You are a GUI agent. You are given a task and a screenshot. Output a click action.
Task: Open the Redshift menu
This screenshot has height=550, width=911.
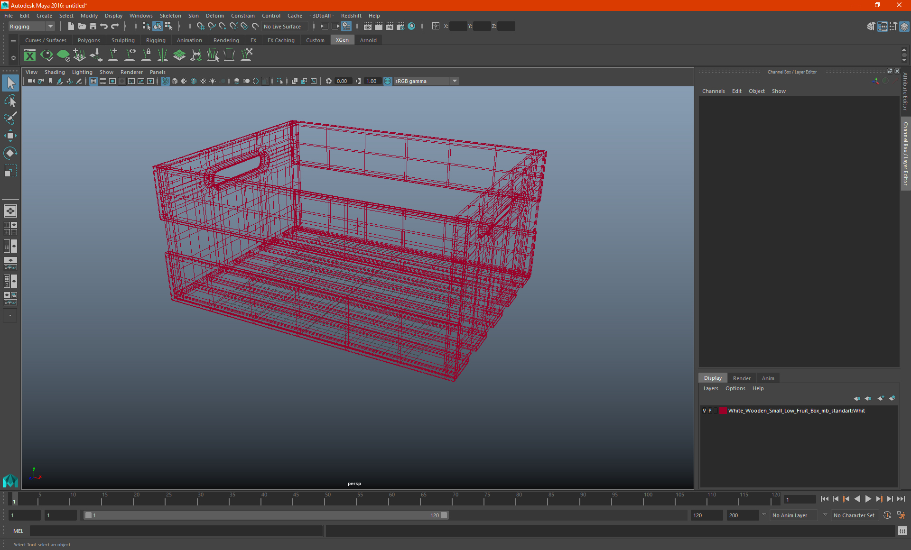tap(351, 16)
